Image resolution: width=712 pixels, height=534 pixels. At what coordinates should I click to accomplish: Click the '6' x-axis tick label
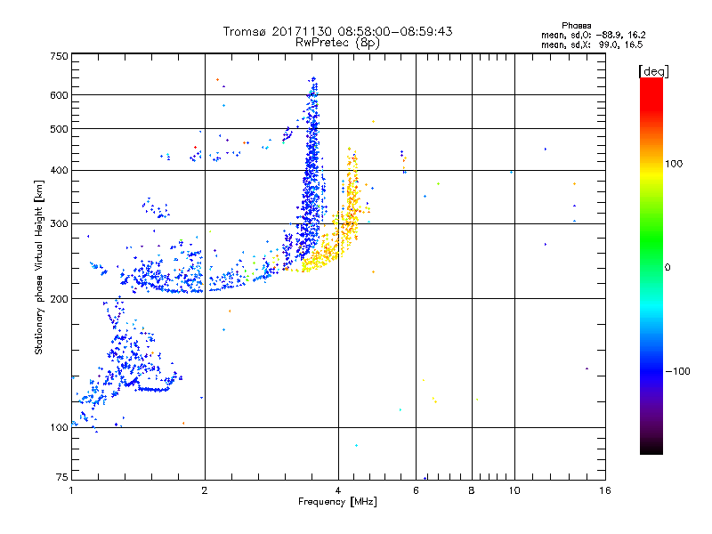[416, 490]
